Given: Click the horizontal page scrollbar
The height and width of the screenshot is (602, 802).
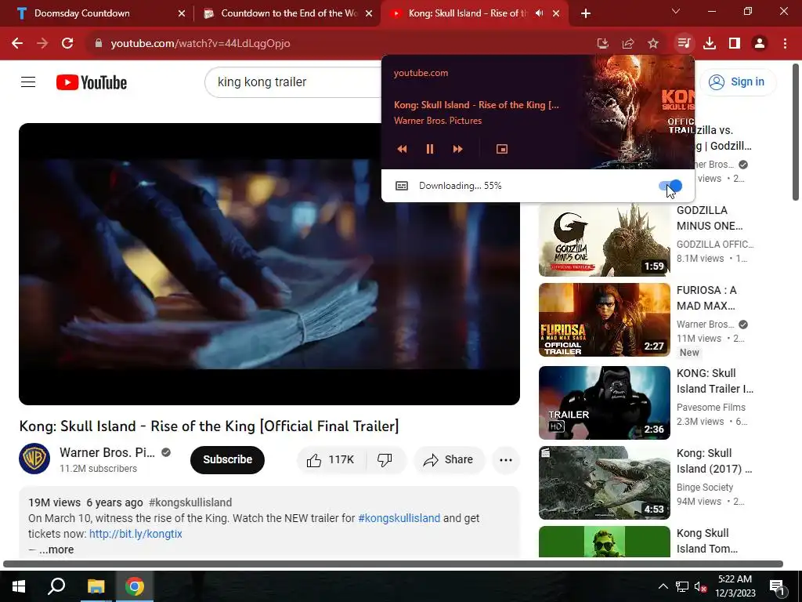Looking at the screenshot, I should (x=393, y=564).
